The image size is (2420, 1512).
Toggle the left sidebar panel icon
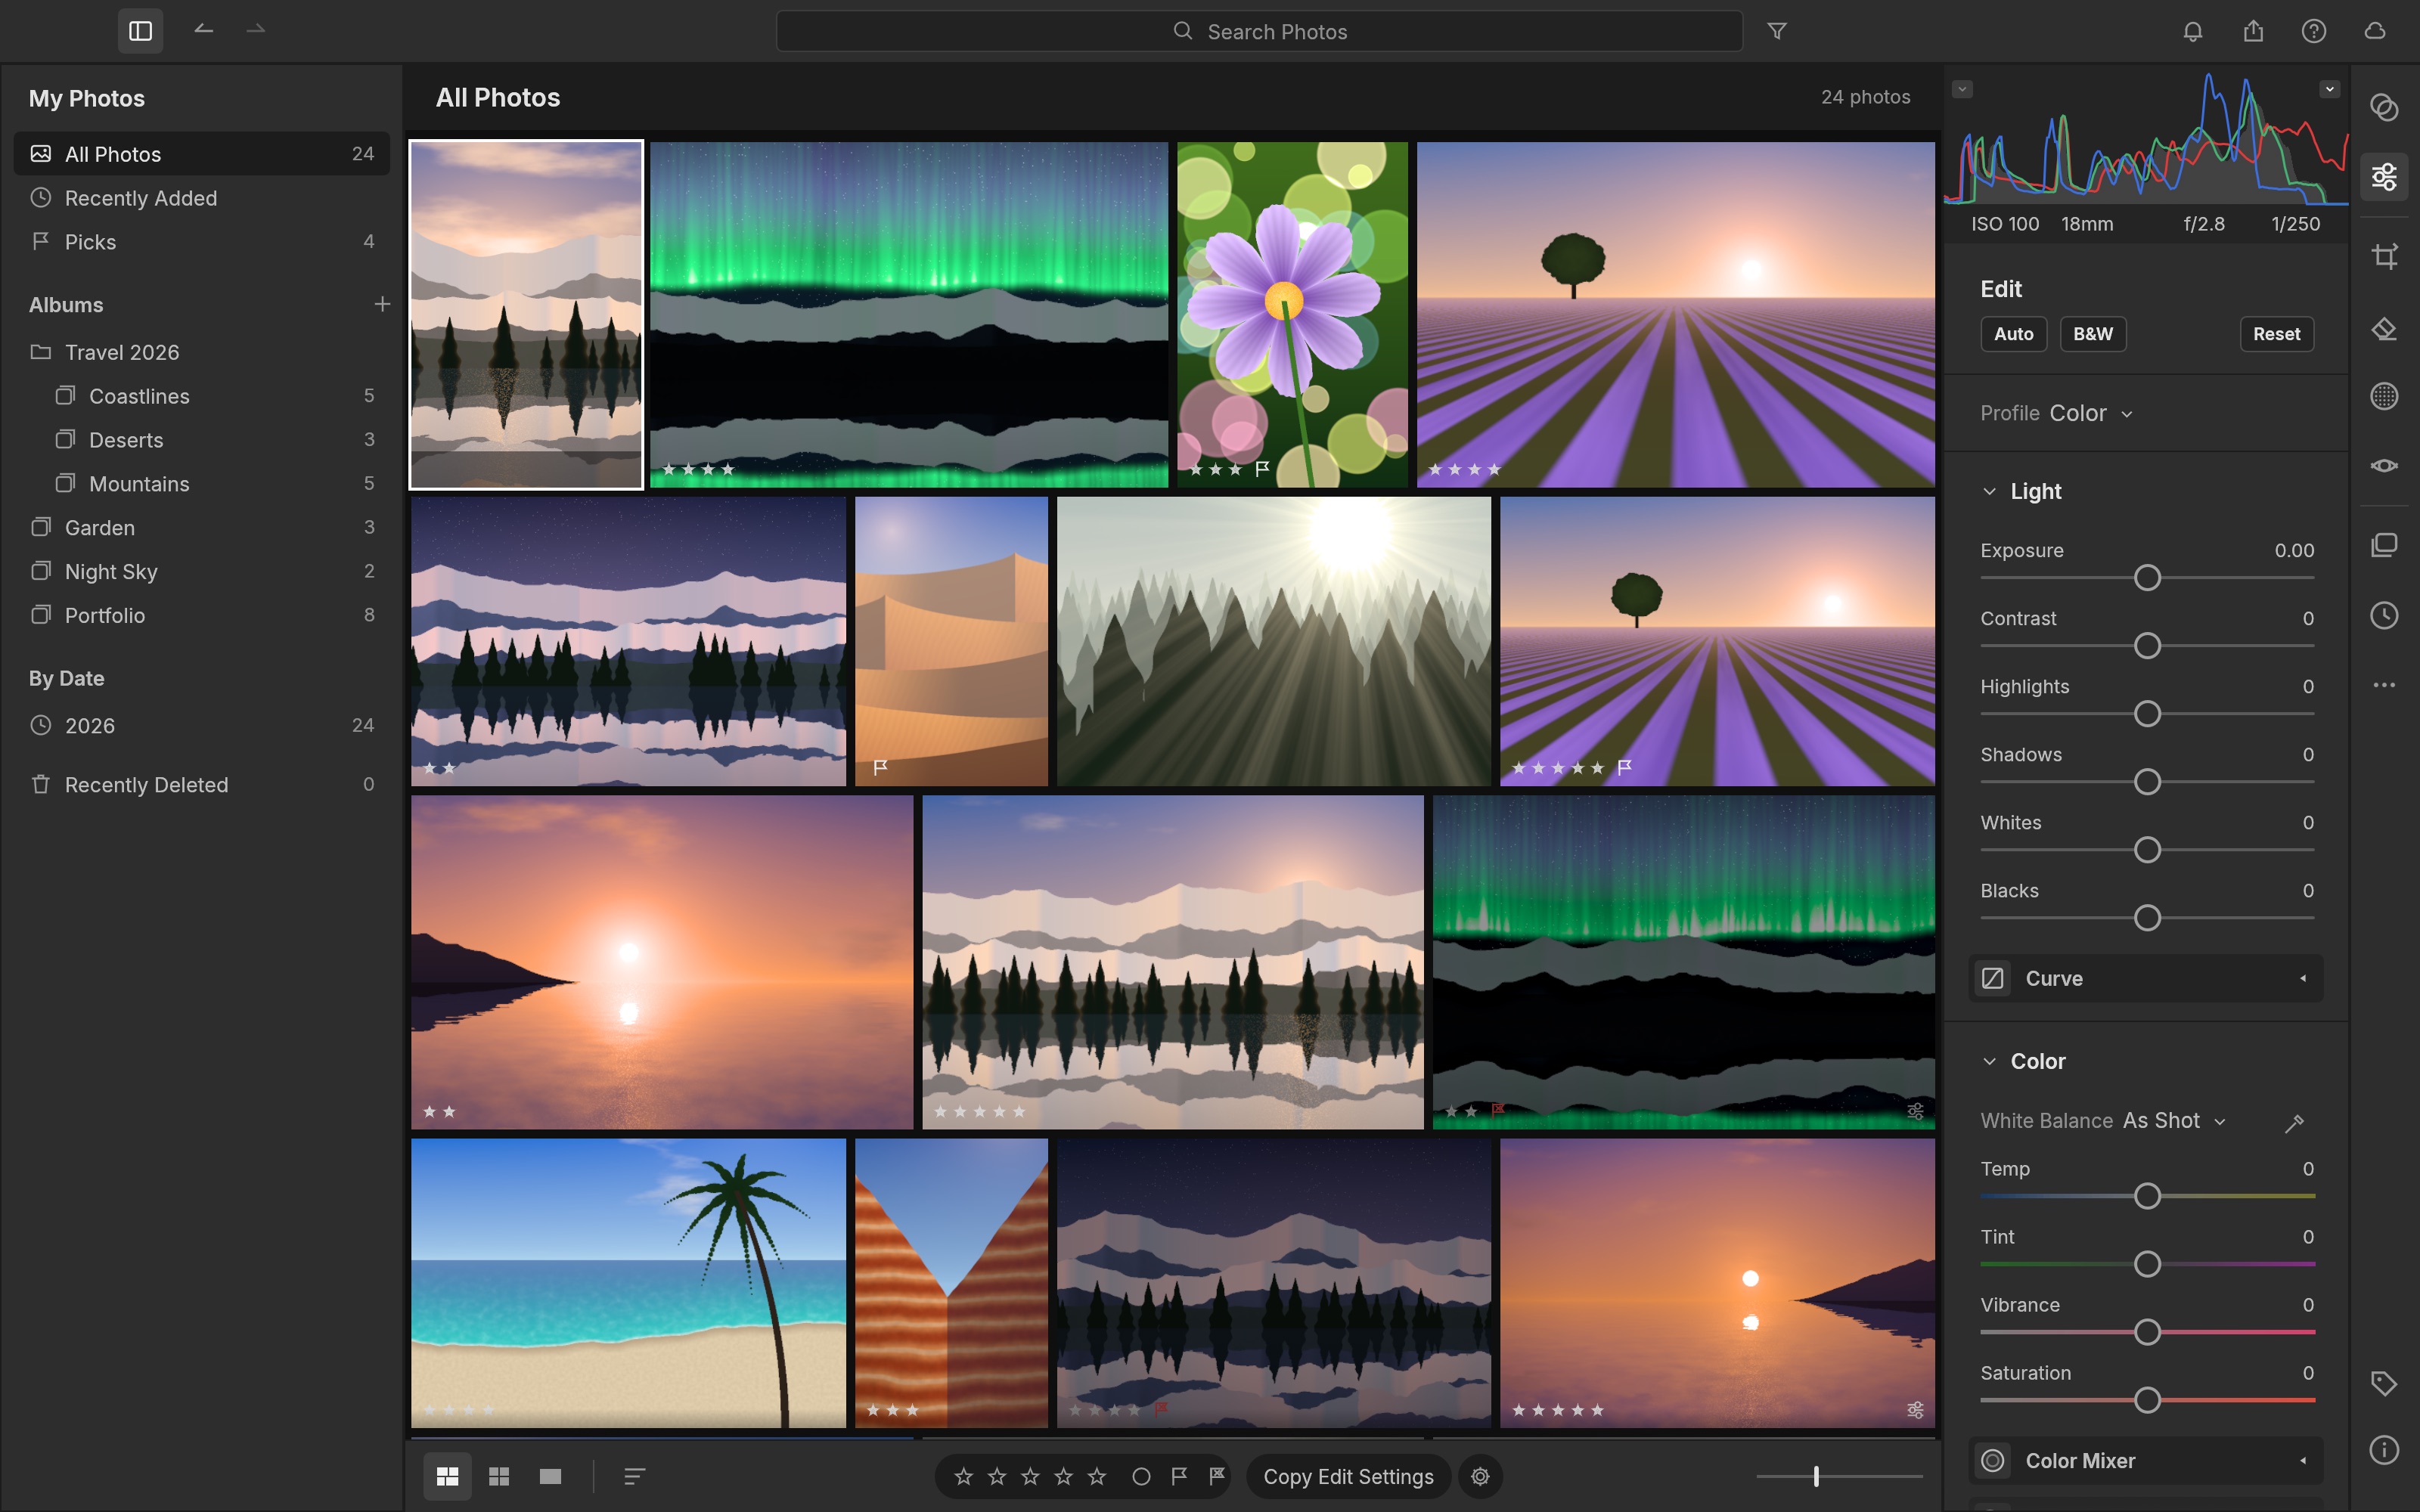click(140, 31)
